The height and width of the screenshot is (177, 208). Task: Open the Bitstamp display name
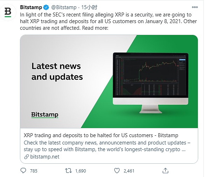click(x=31, y=7)
